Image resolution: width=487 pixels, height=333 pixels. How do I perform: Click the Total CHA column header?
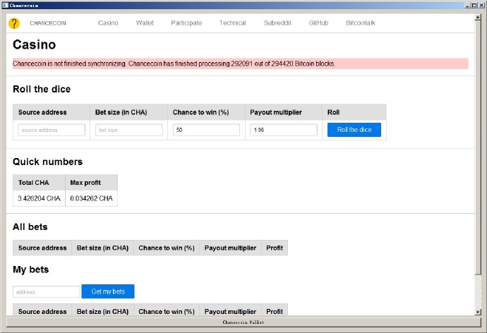click(39, 183)
